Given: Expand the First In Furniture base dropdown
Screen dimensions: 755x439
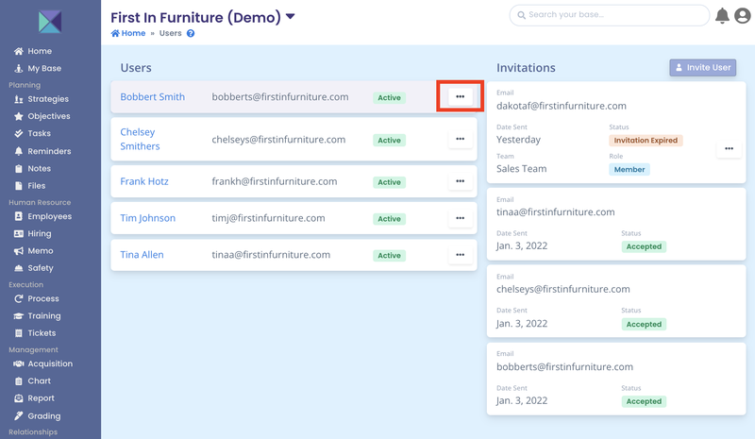Looking at the screenshot, I should (291, 17).
